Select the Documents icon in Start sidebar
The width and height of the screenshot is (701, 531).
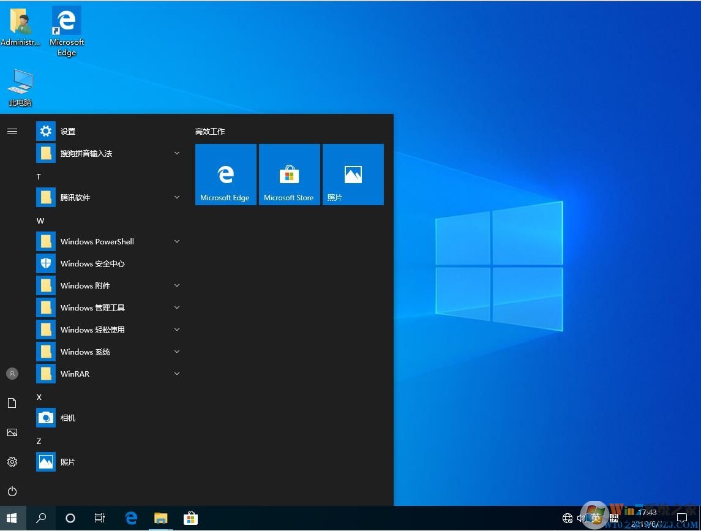pyautogui.click(x=12, y=403)
